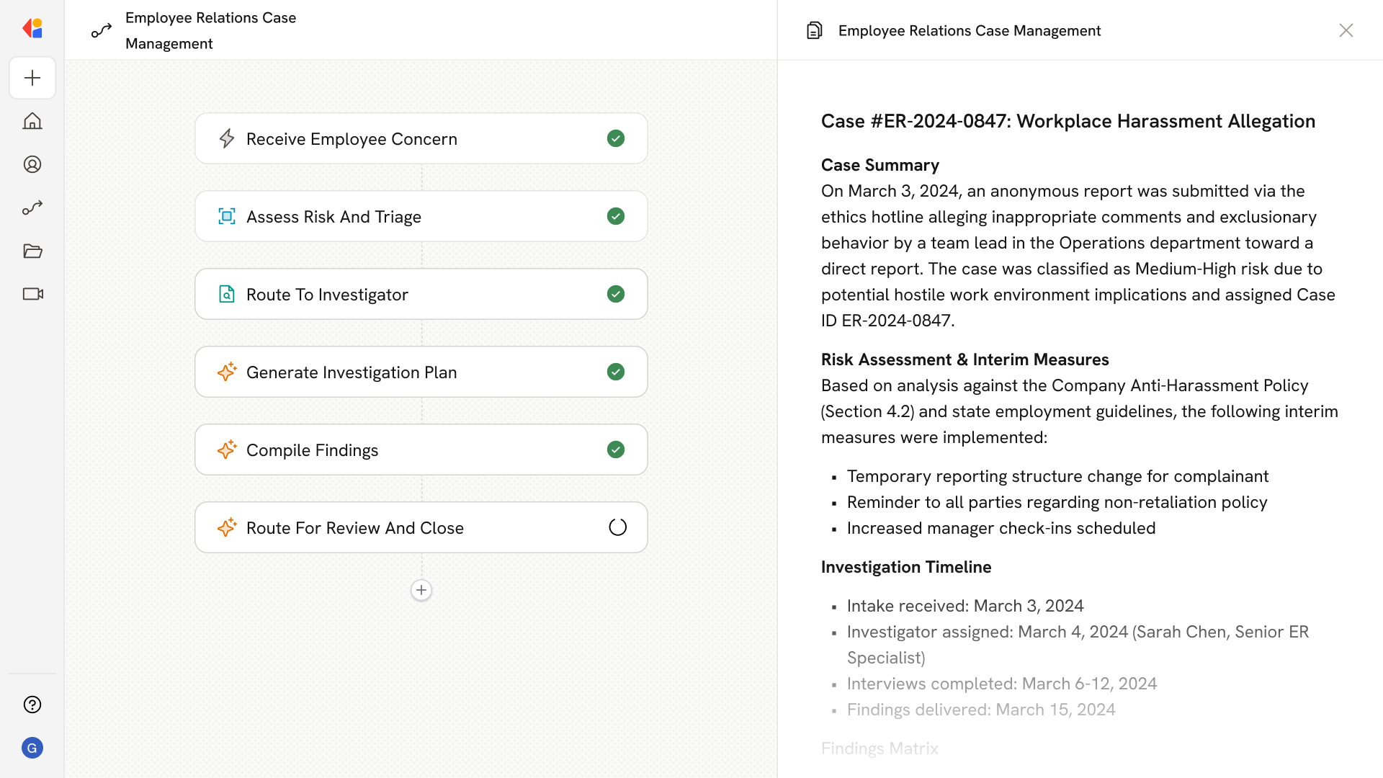
Task: Click green checkmark on Assess Risk And Triage
Action: coord(616,216)
